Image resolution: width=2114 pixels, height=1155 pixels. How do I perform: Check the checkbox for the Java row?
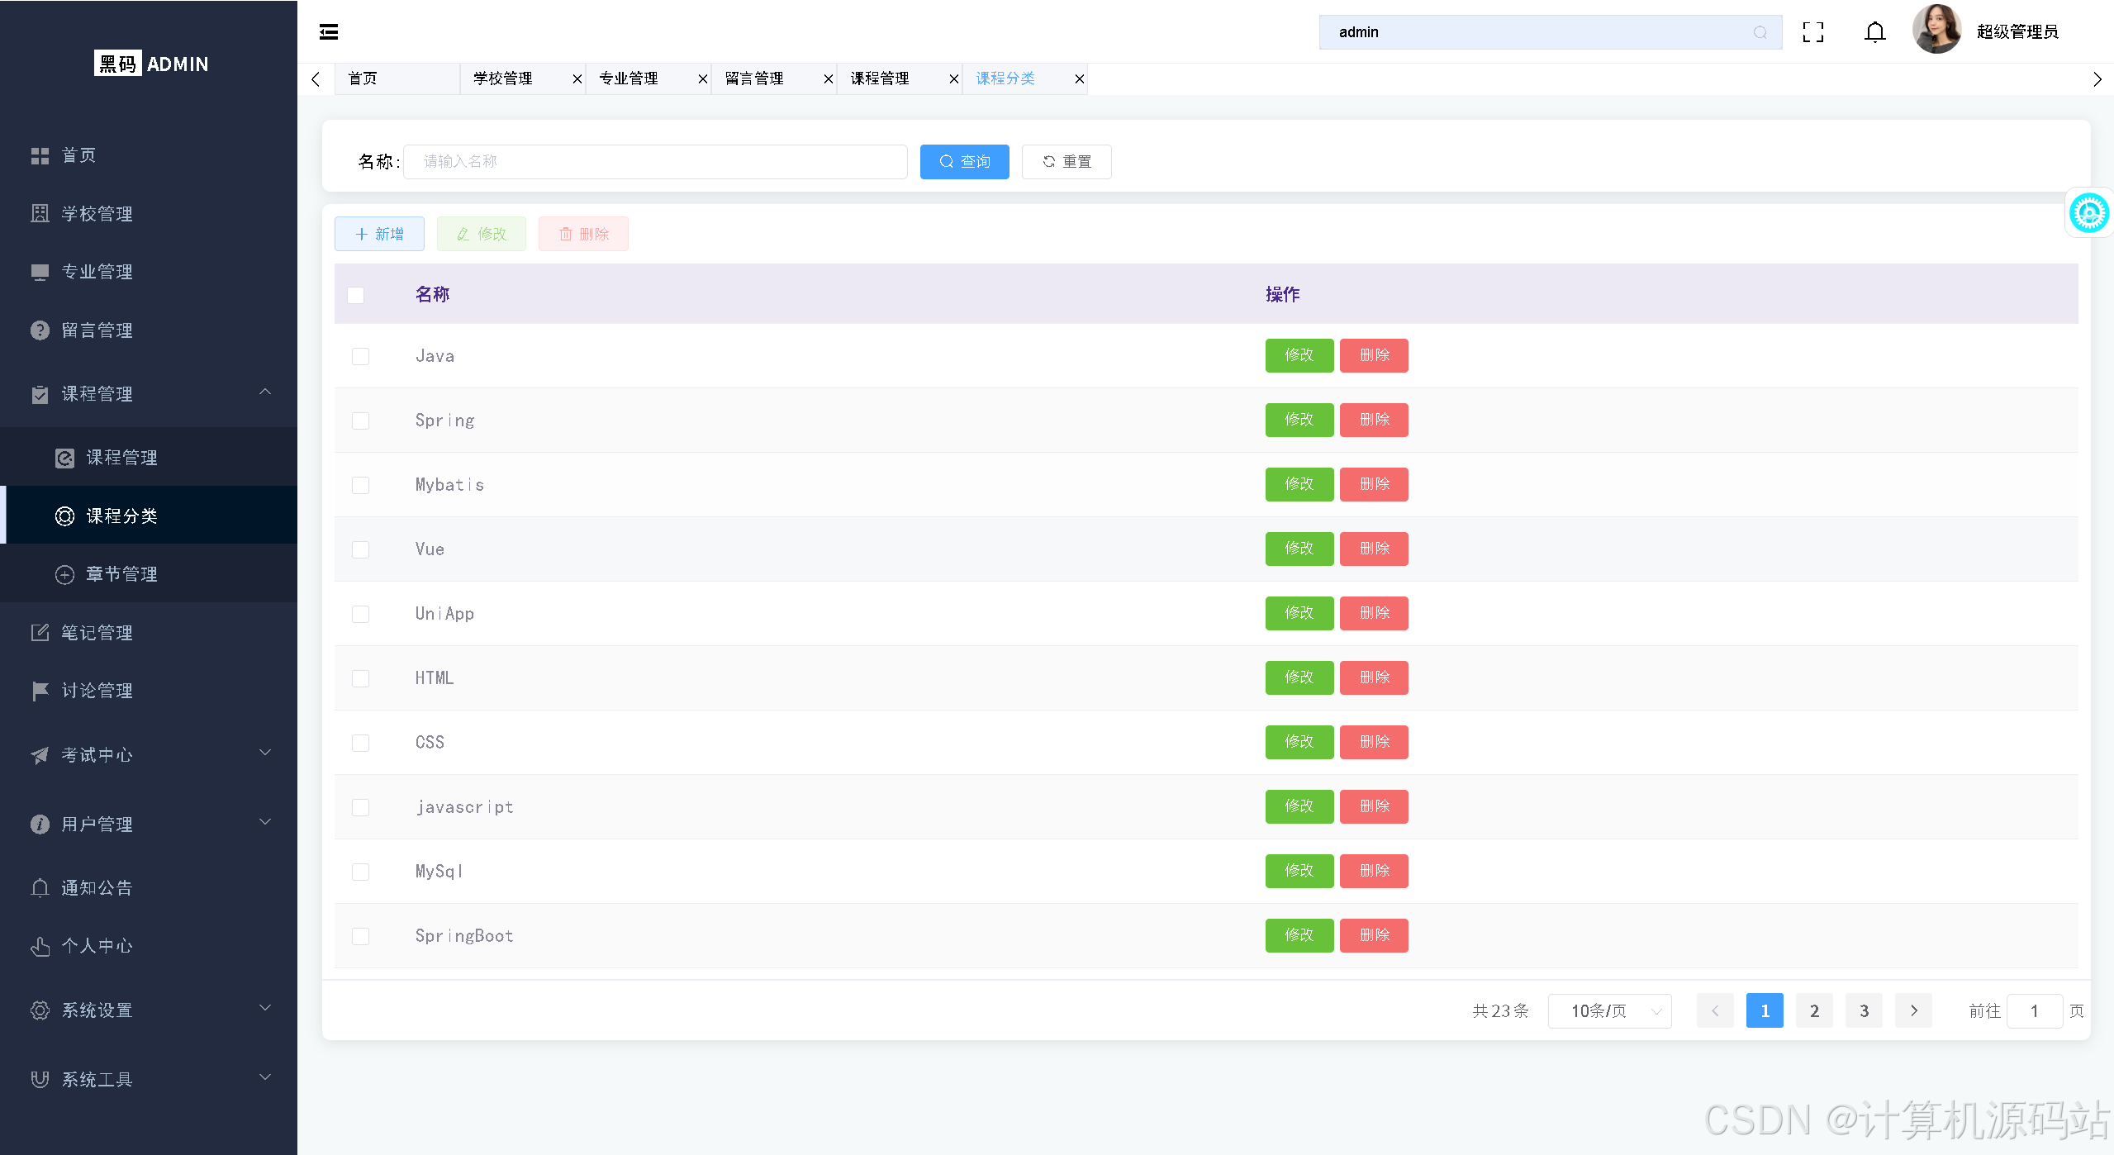[x=360, y=356]
